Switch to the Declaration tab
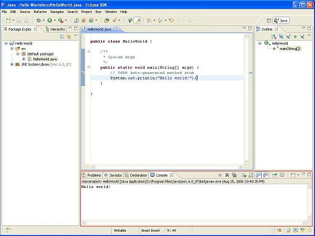Screen dimensions: 315x236 click(136, 175)
